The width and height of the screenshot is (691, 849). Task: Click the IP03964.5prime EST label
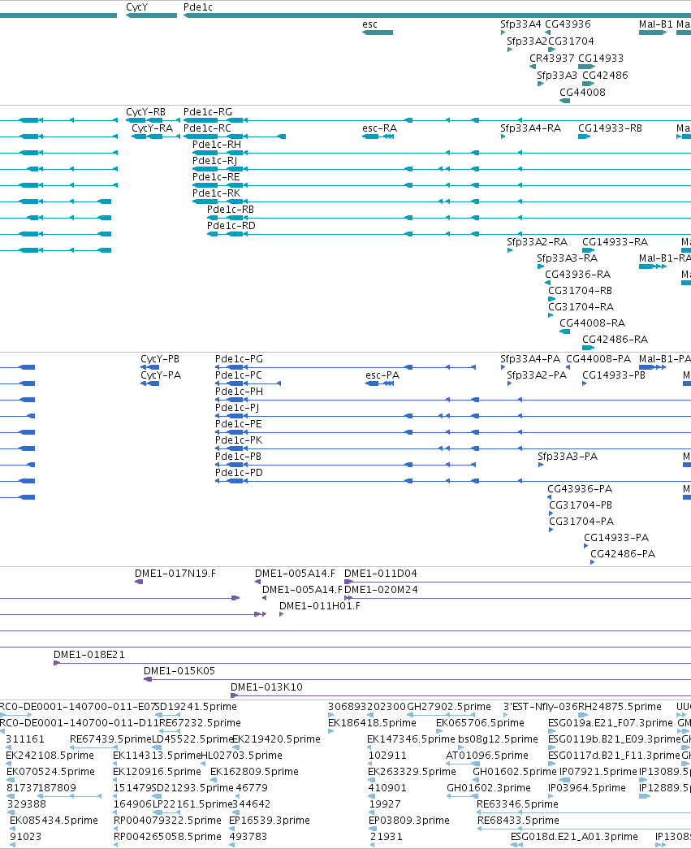[x=587, y=788]
